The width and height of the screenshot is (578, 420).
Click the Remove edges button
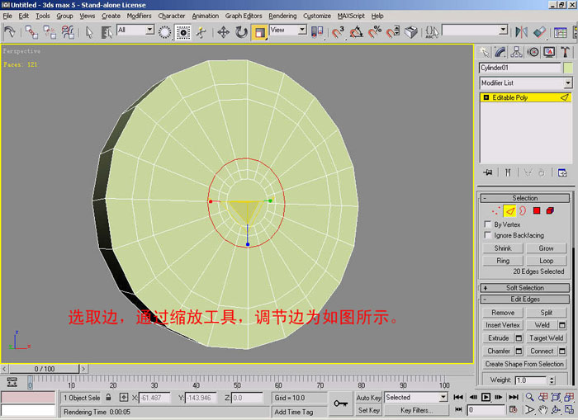pyautogui.click(x=503, y=313)
